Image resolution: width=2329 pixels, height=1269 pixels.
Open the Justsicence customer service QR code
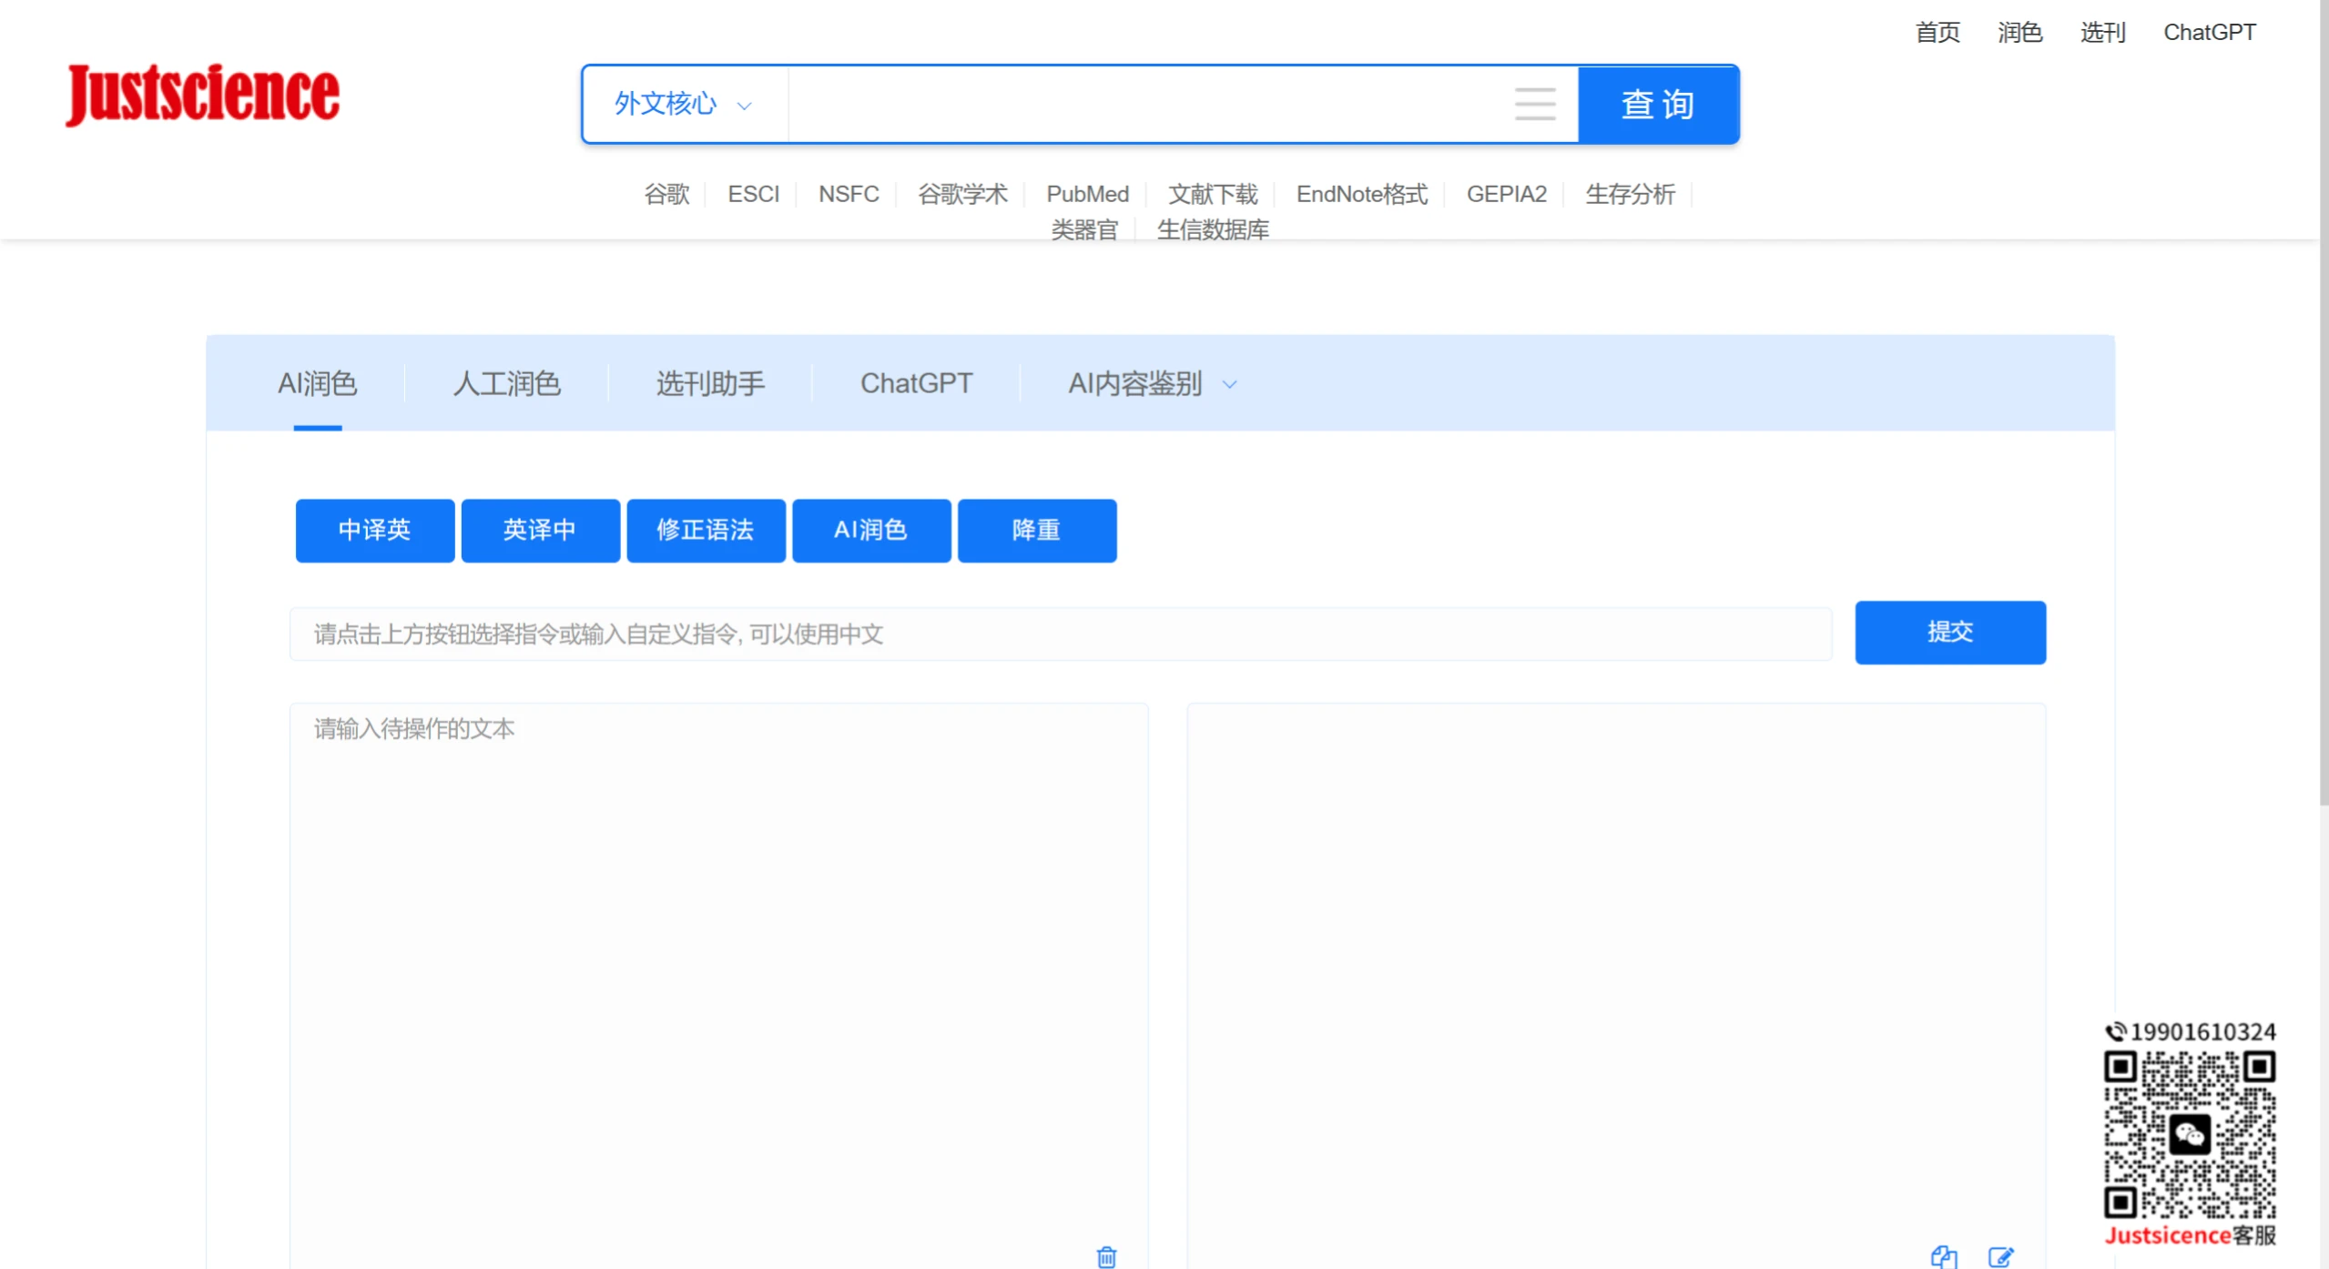point(2192,1132)
